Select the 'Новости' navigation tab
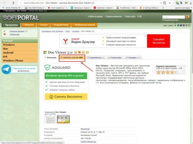 point(28,25)
